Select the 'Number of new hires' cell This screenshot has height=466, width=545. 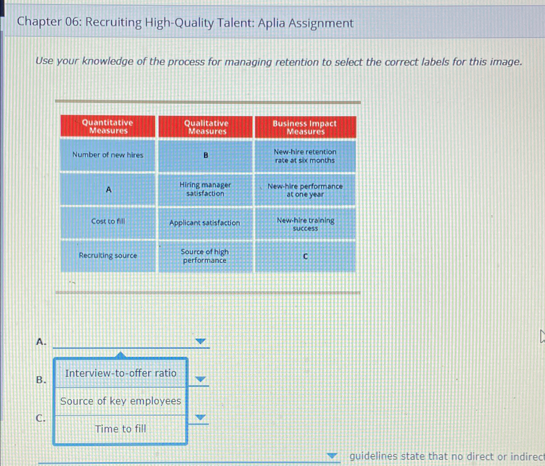click(x=108, y=155)
